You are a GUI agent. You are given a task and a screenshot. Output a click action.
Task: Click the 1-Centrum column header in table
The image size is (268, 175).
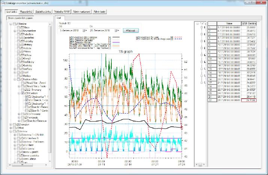point(249,24)
